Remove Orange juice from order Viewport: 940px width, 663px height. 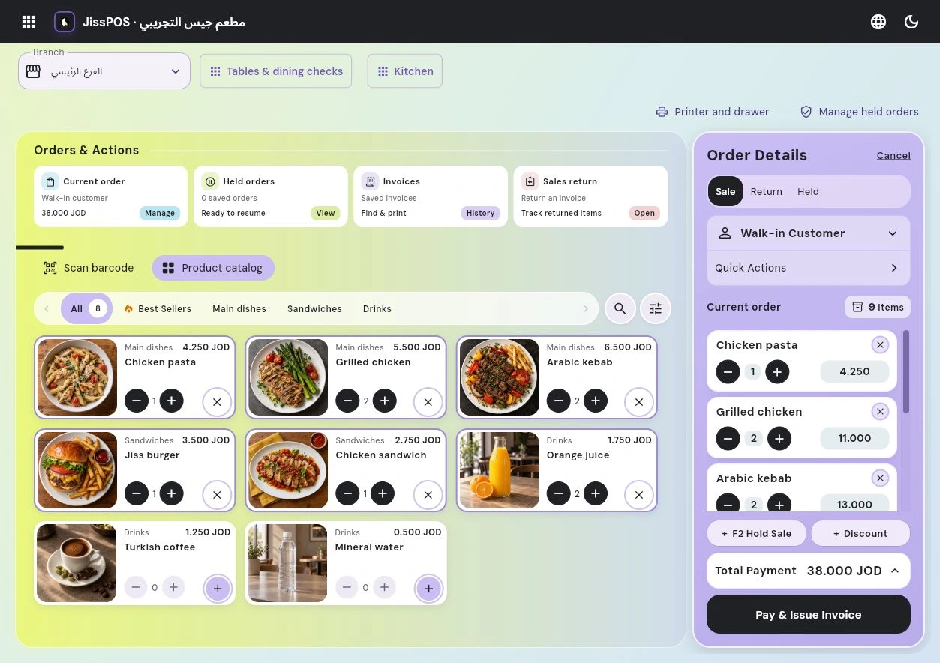click(639, 495)
